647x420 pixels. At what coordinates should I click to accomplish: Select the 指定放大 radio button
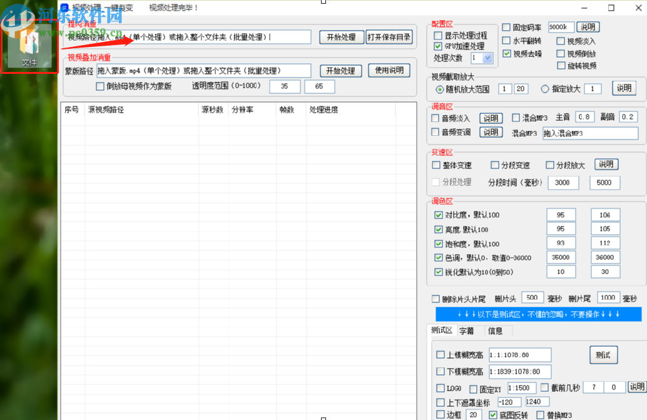click(x=545, y=88)
